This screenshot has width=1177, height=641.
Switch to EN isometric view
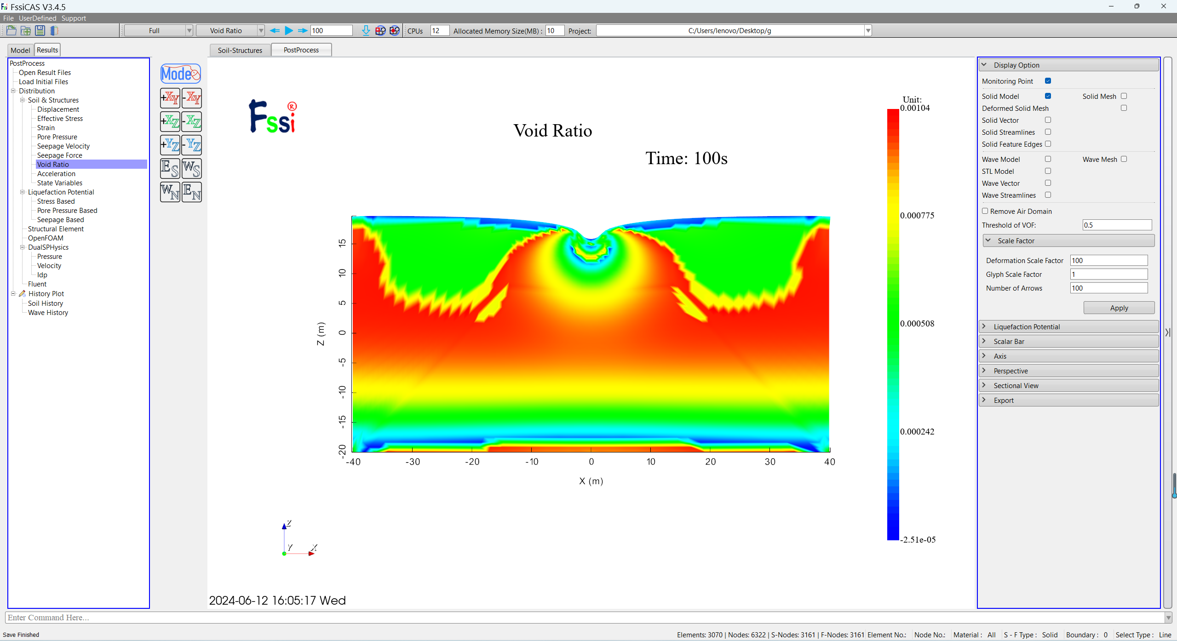(191, 192)
